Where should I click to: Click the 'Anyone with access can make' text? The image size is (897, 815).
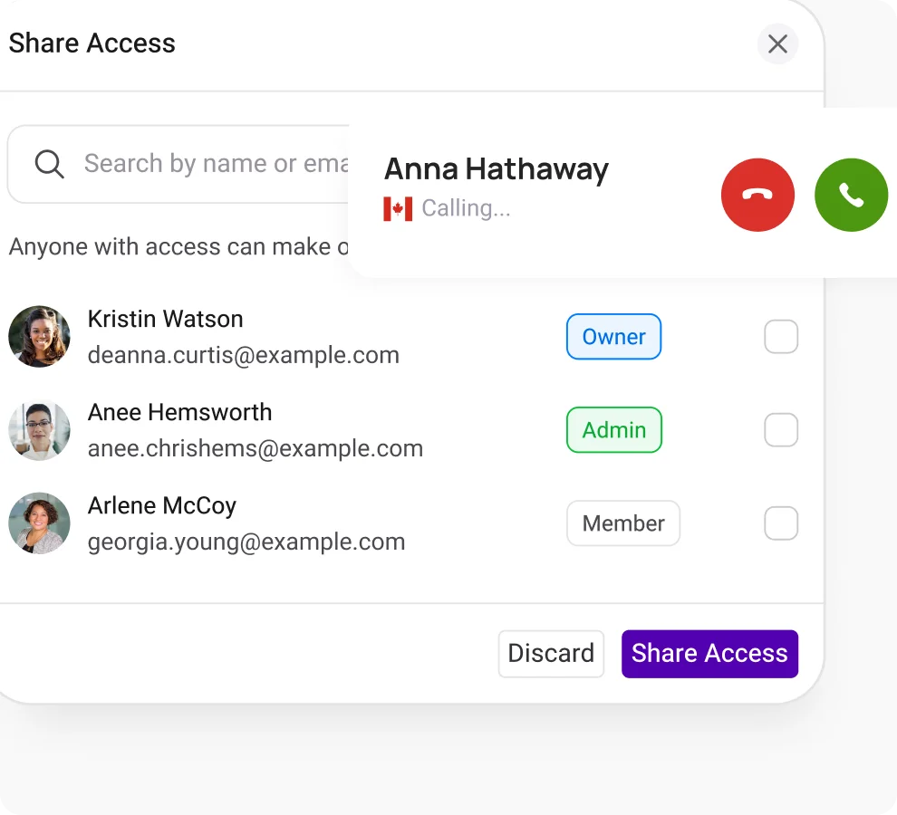(x=178, y=247)
